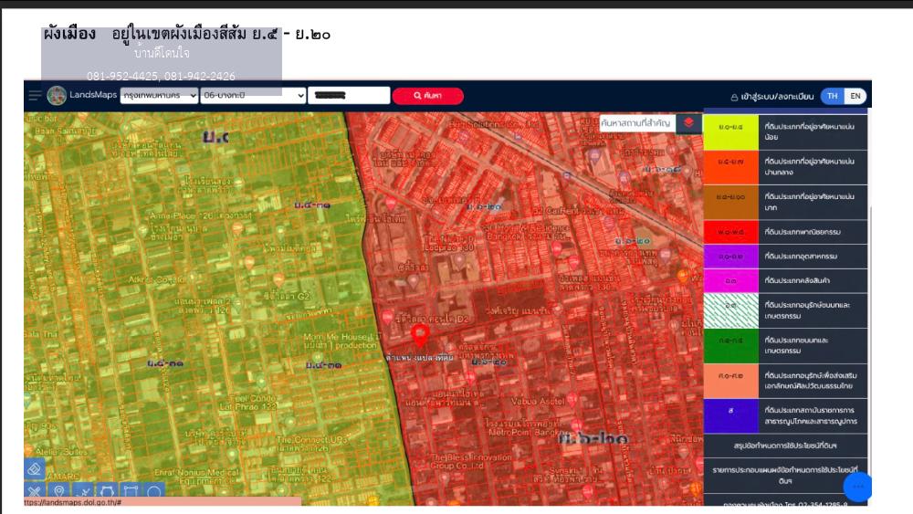This screenshot has width=913, height=514.
Task: Choose the polygon drawing tool
Action: 106,493
